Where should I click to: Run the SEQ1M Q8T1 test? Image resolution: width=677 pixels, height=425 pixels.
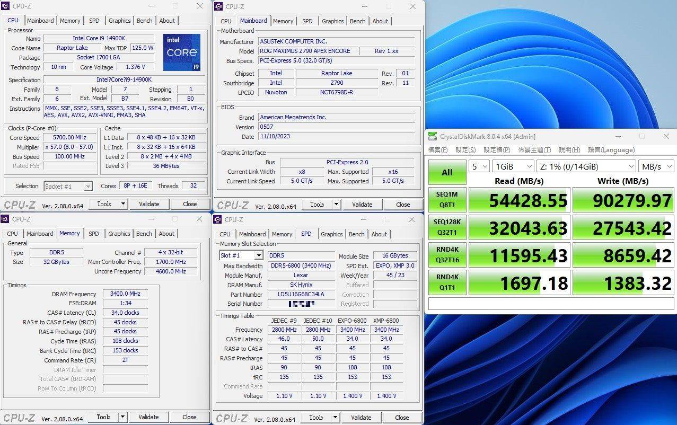click(447, 200)
